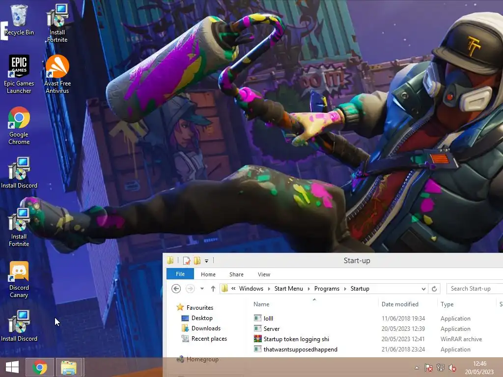This screenshot has height=377, width=503.
Task: Open the taskbar clock showing 12:46
Action: (479, 368)
